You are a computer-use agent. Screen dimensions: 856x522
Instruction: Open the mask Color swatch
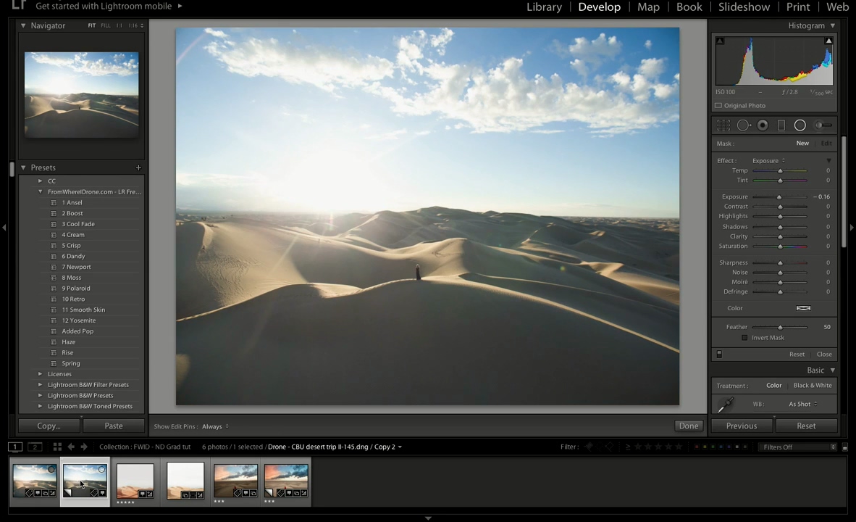click(x=803, y=308)
